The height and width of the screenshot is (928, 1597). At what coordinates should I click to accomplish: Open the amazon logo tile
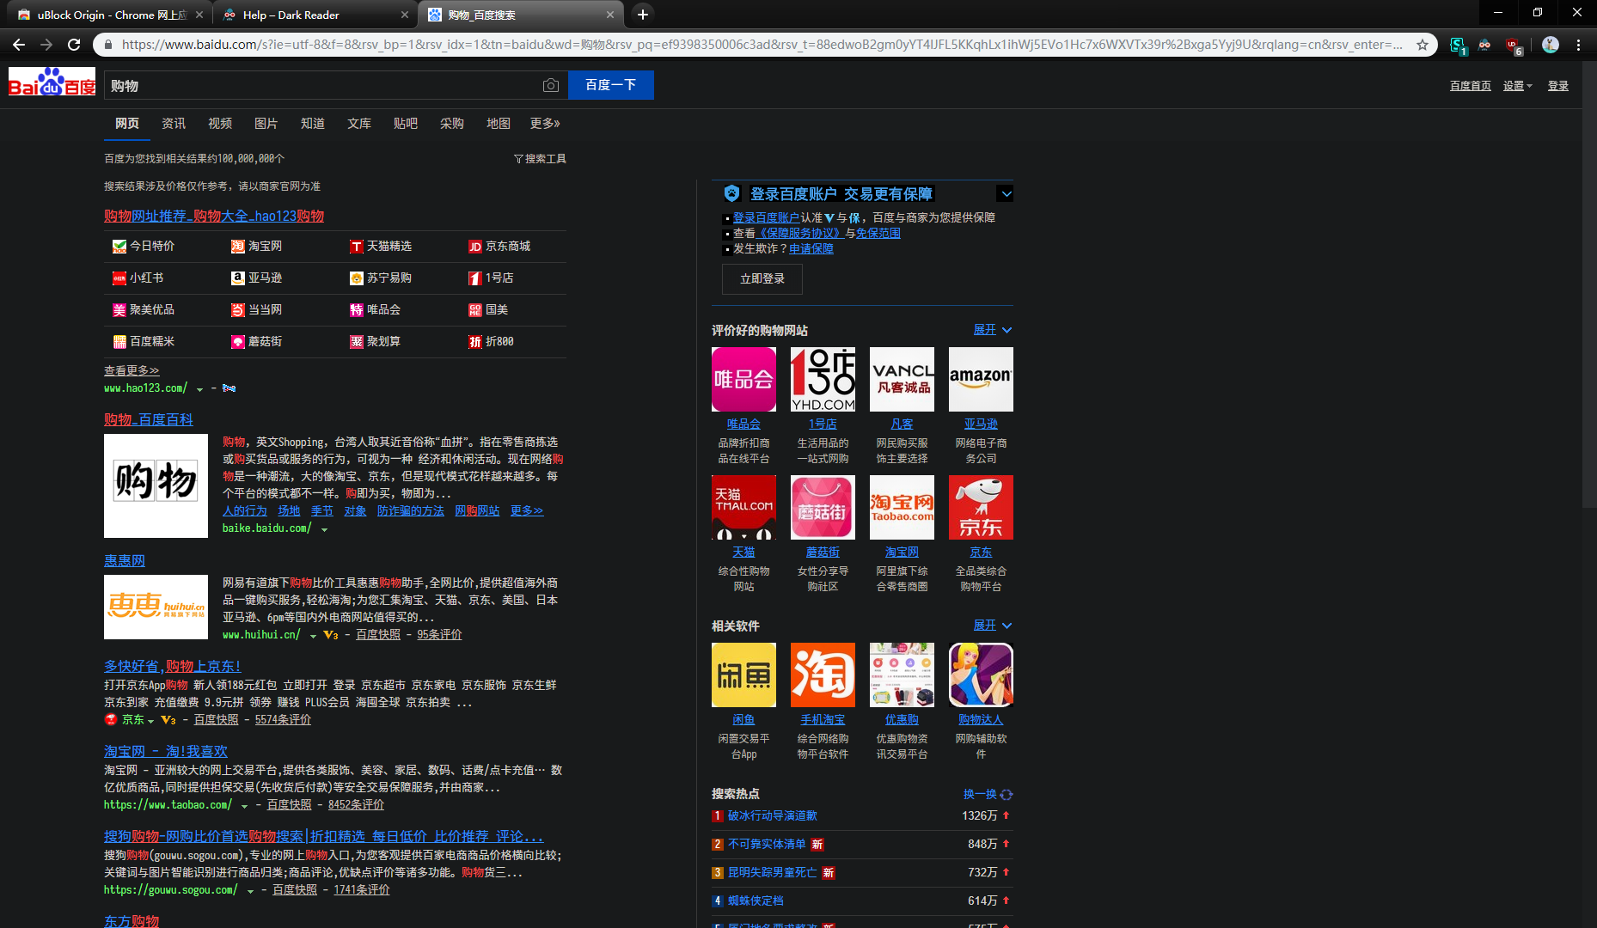point(981,379)
